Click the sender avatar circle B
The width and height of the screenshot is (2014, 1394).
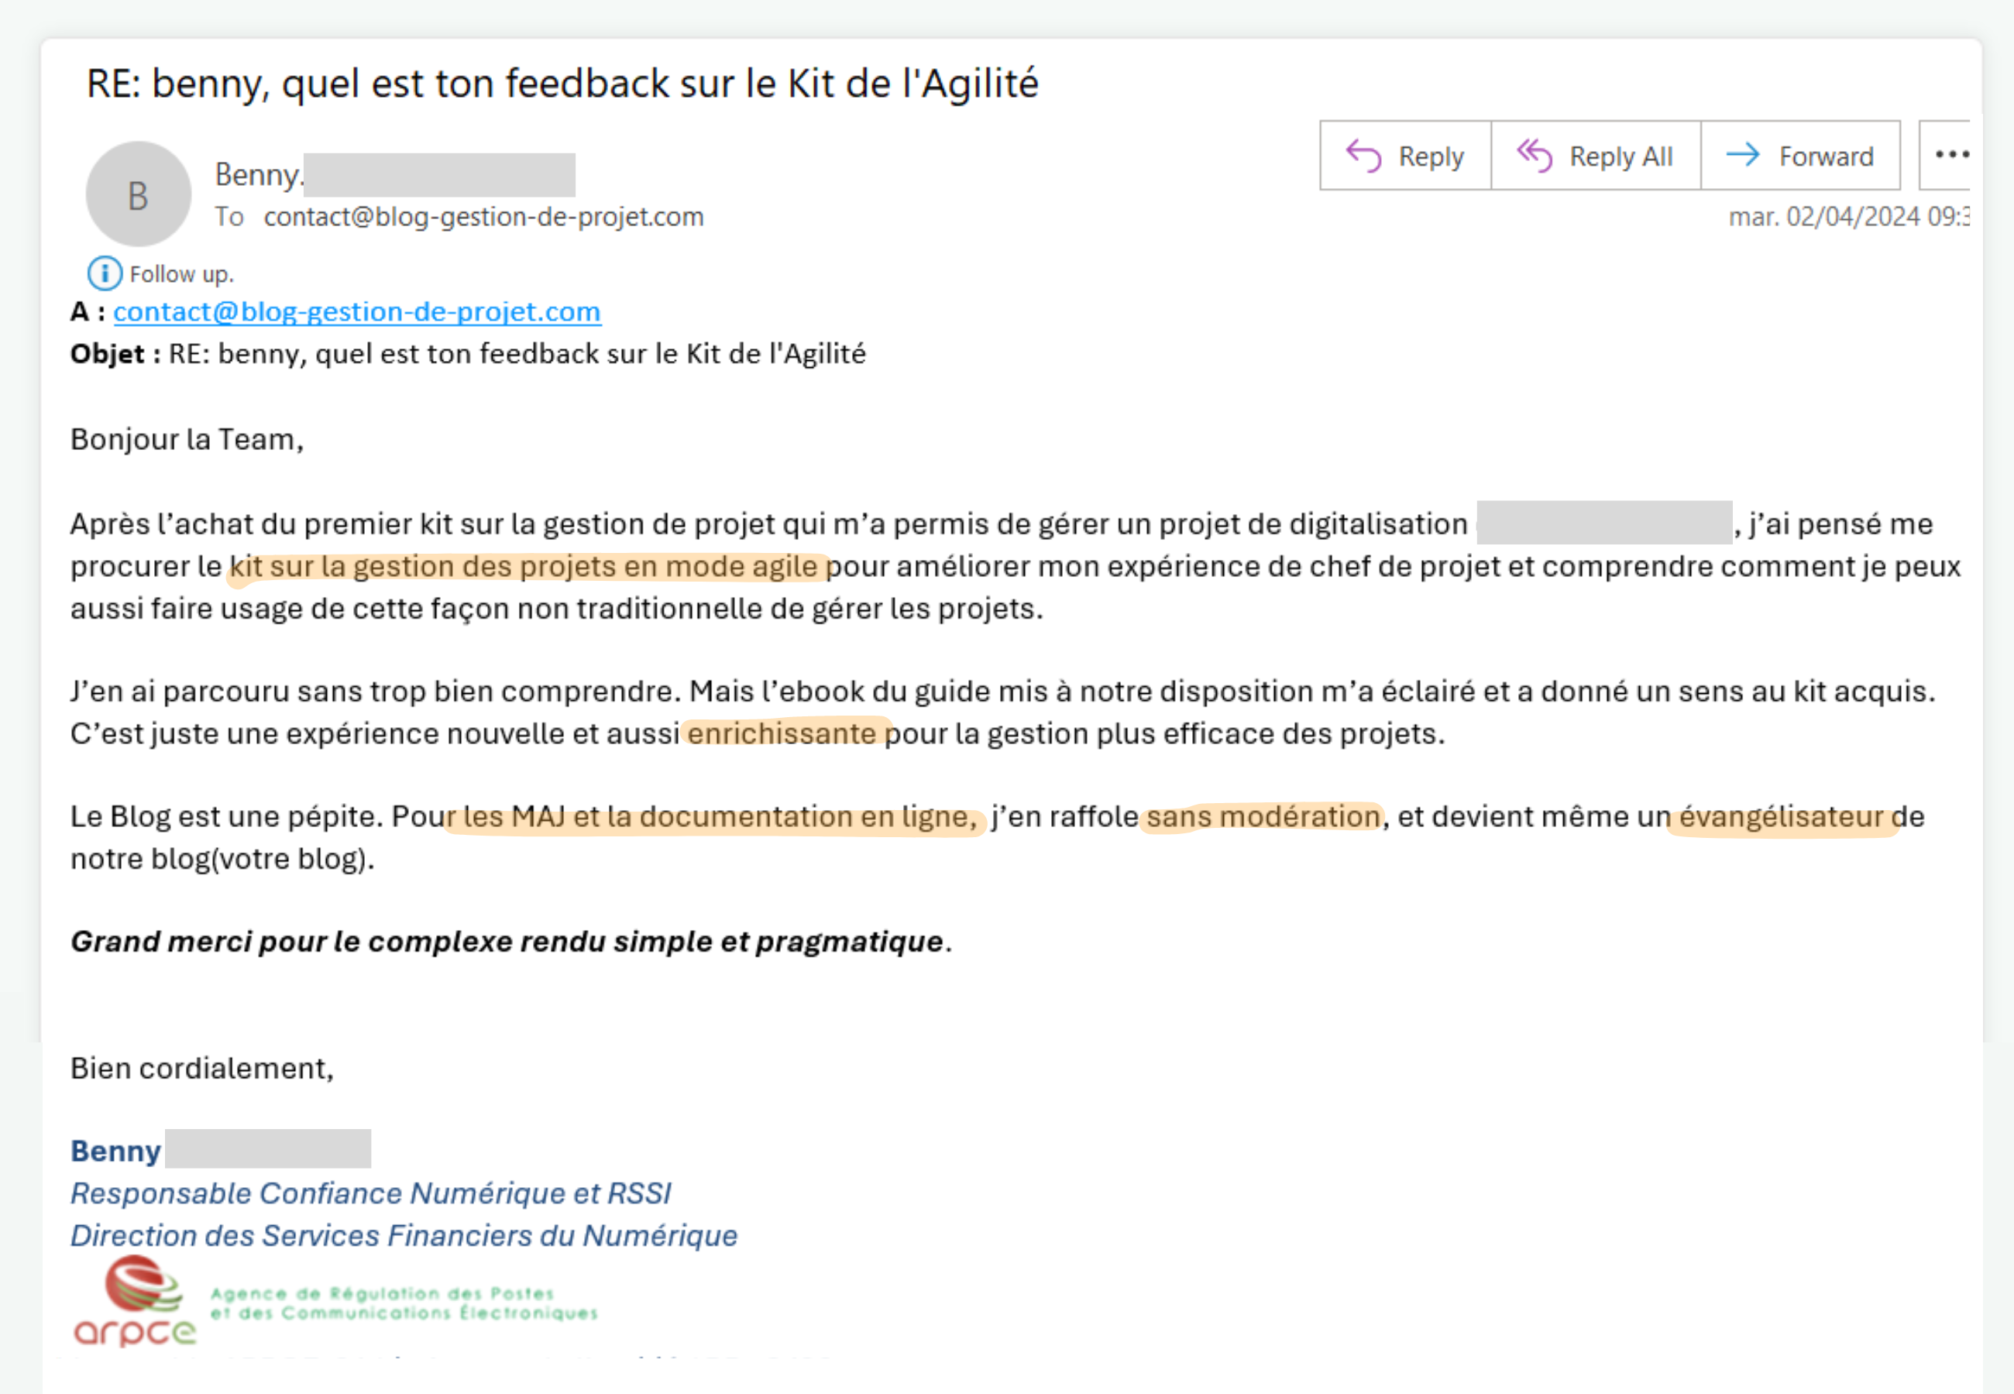pos(138,194)
